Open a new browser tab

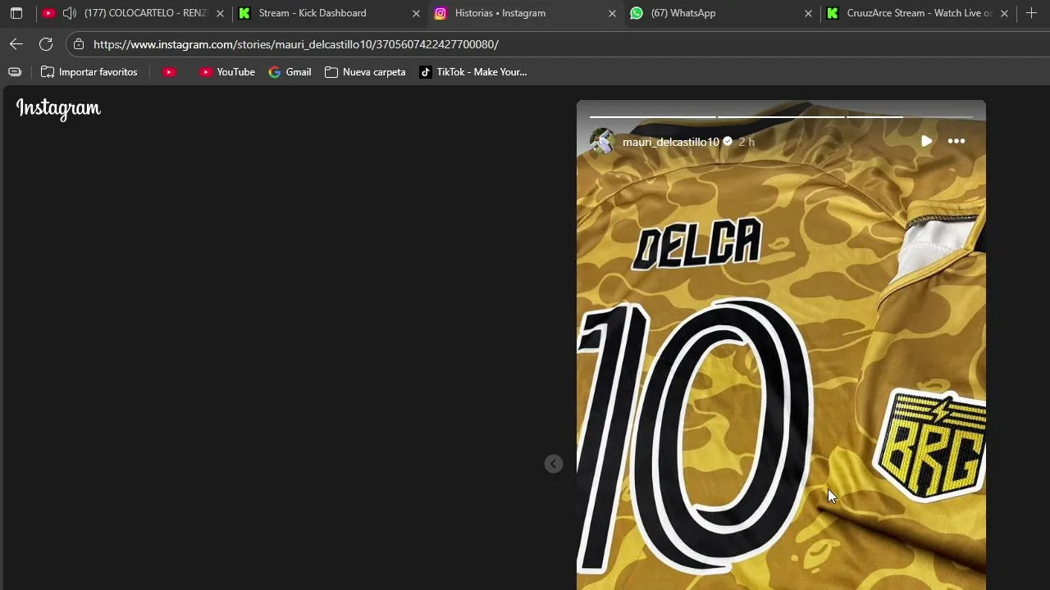pyautogui.click(x=1031, y=13)
